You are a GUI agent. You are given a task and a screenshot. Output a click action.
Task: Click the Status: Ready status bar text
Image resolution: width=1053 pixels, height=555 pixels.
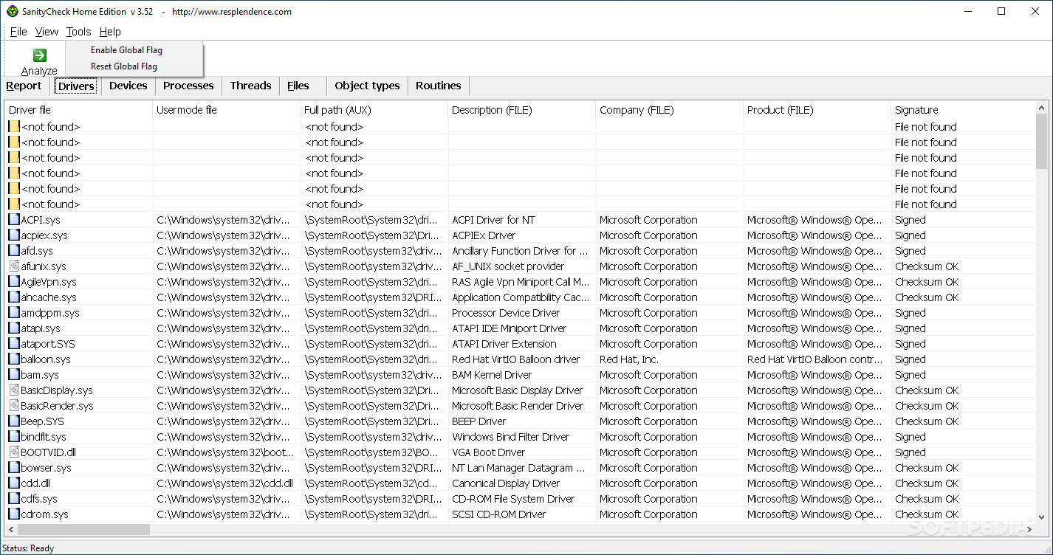pyautogui.click(x=28, y=548)
